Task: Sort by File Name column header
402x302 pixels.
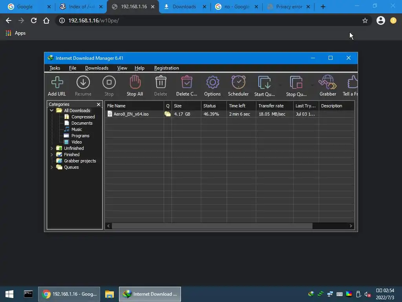Action: tap(134, 106)
